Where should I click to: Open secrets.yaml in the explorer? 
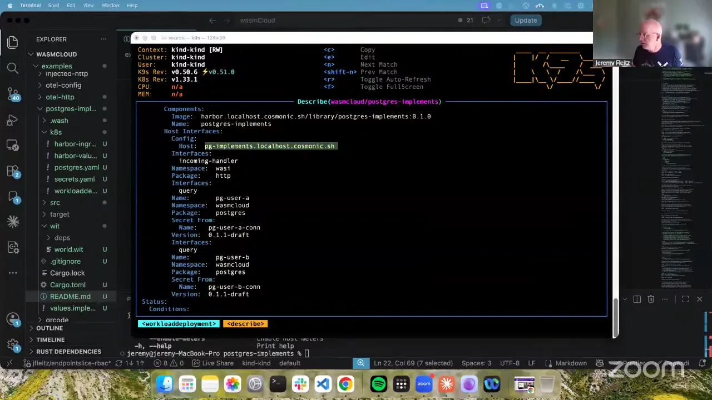[x=74, y=179]
